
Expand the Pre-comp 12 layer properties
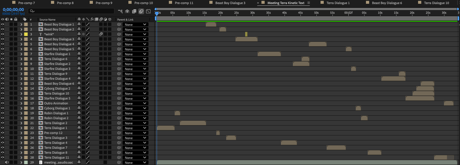pos(21,133)
